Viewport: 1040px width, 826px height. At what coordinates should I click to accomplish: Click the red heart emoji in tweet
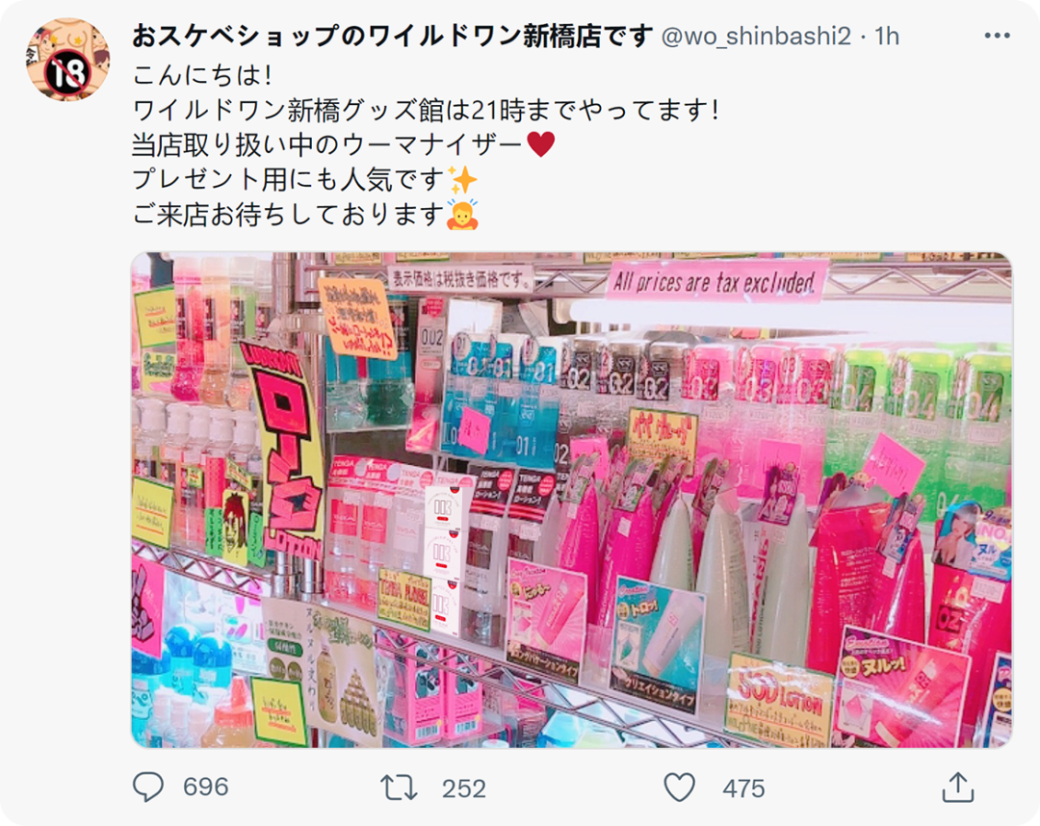pyautogui.click(x=540, y=143)
